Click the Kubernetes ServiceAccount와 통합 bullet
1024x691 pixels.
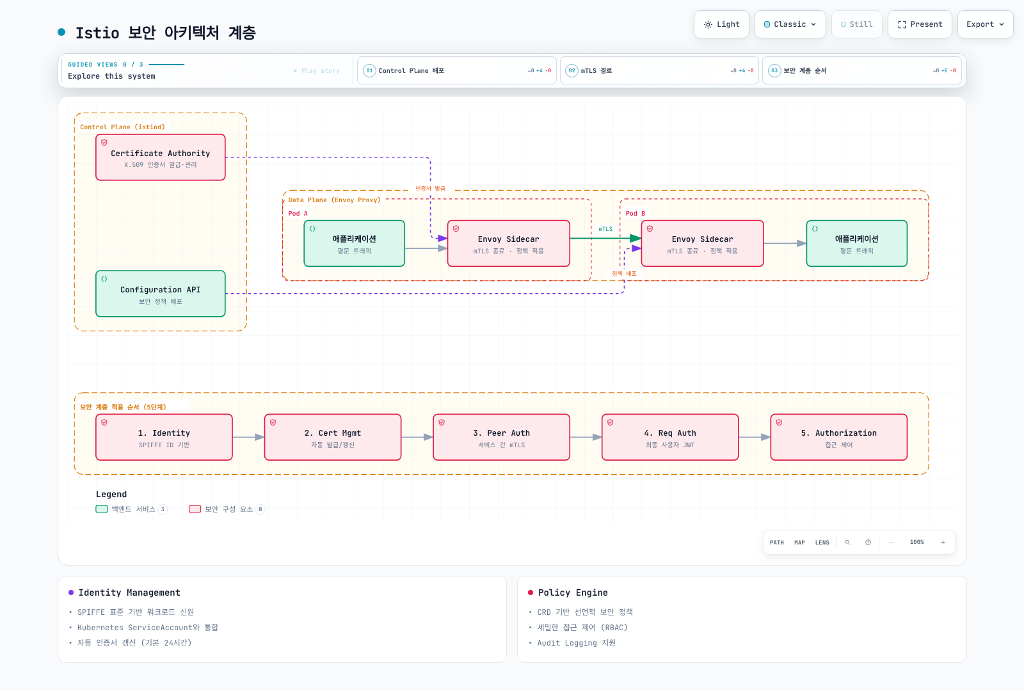(x=148, y=628)
